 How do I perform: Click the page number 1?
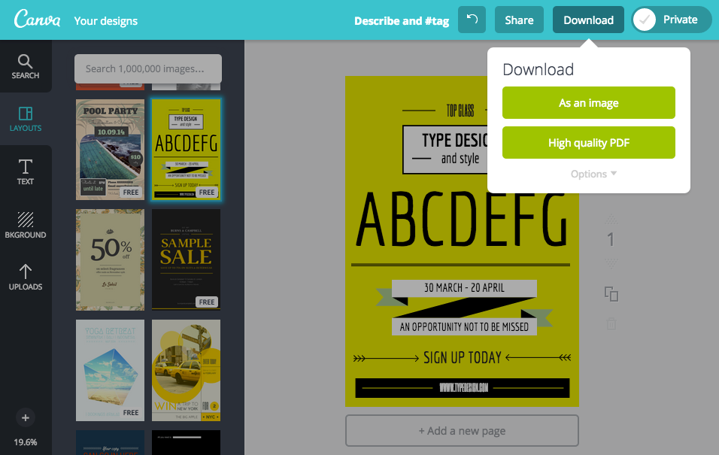[611, 239]
